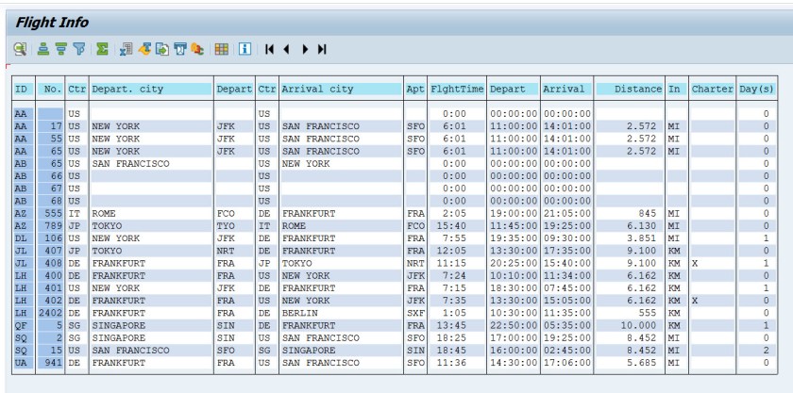Click the Total sigma icon
Image resolution: width=793 pixels, height=393 pixels.
[102, 49]
